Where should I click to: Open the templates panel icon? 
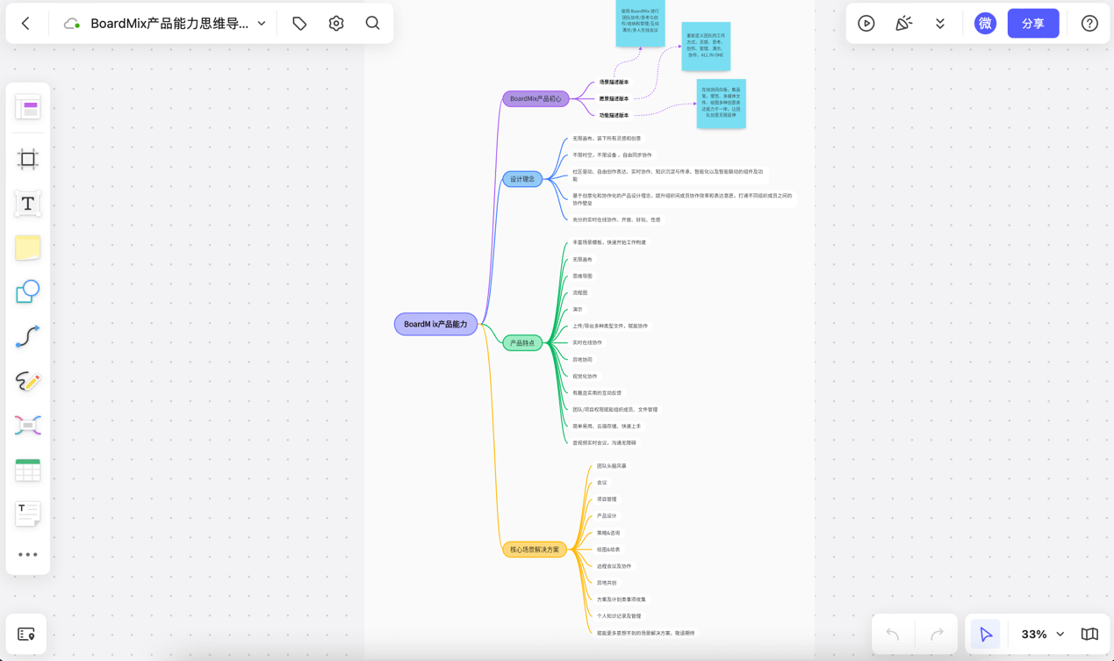(27, 108)
